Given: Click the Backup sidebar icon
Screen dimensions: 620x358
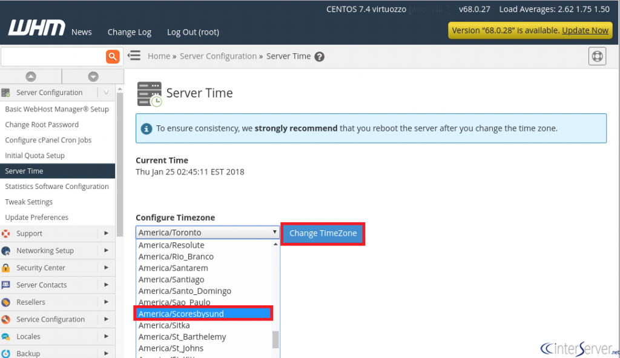Looking at the screenshot, I should click(x=5, y=353).
